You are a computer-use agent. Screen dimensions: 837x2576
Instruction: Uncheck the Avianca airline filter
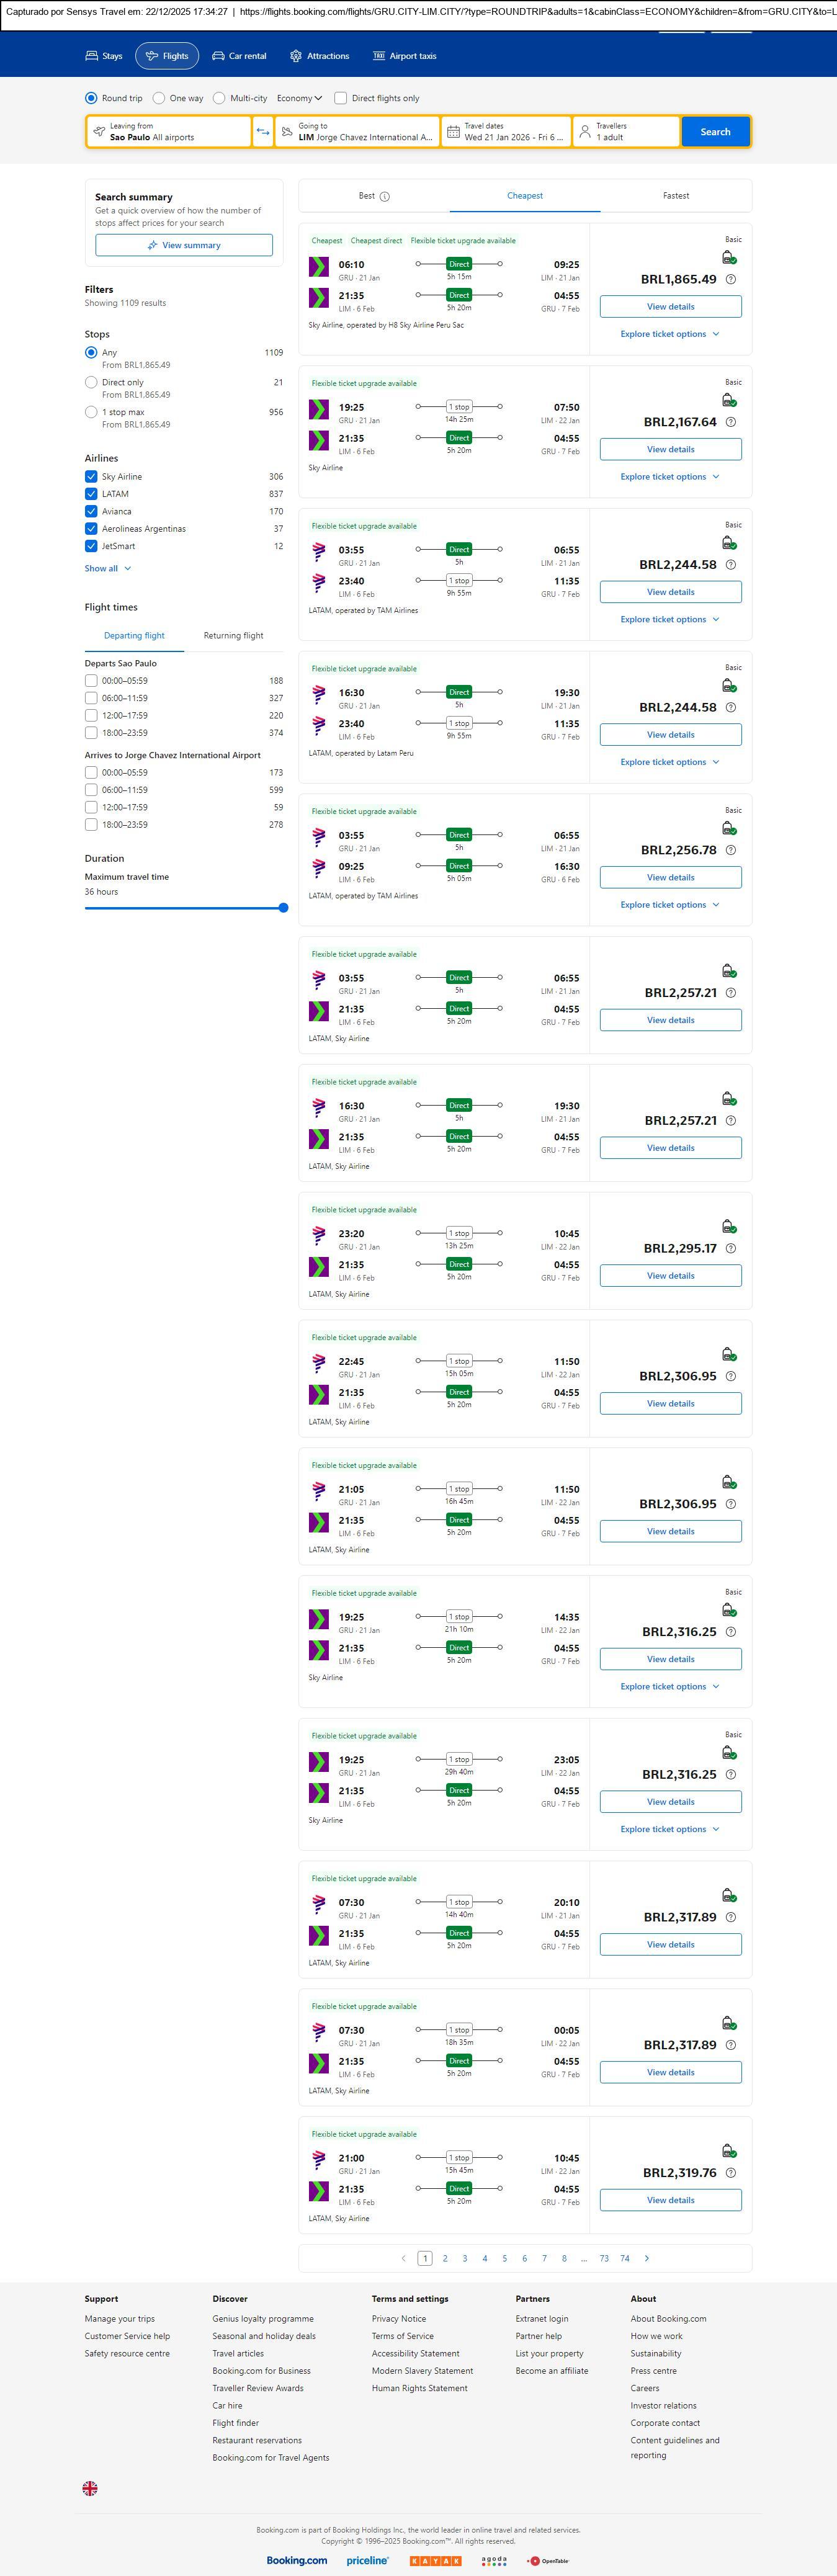point(91,511)
